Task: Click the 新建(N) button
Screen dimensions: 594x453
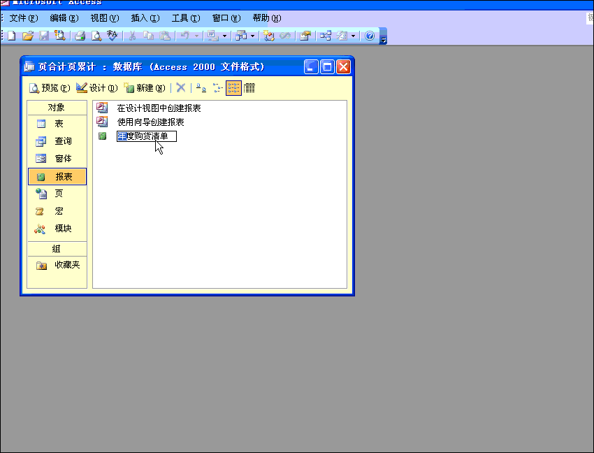Action: click(x=145, y=88)
